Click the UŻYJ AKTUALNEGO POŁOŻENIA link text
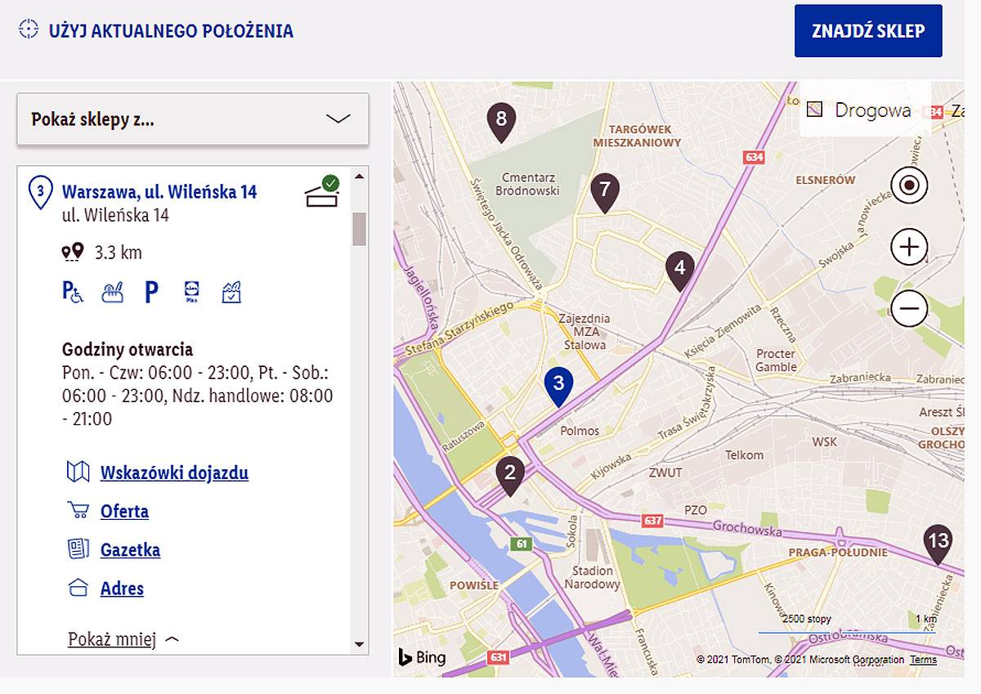 click(x=171, y=31)
